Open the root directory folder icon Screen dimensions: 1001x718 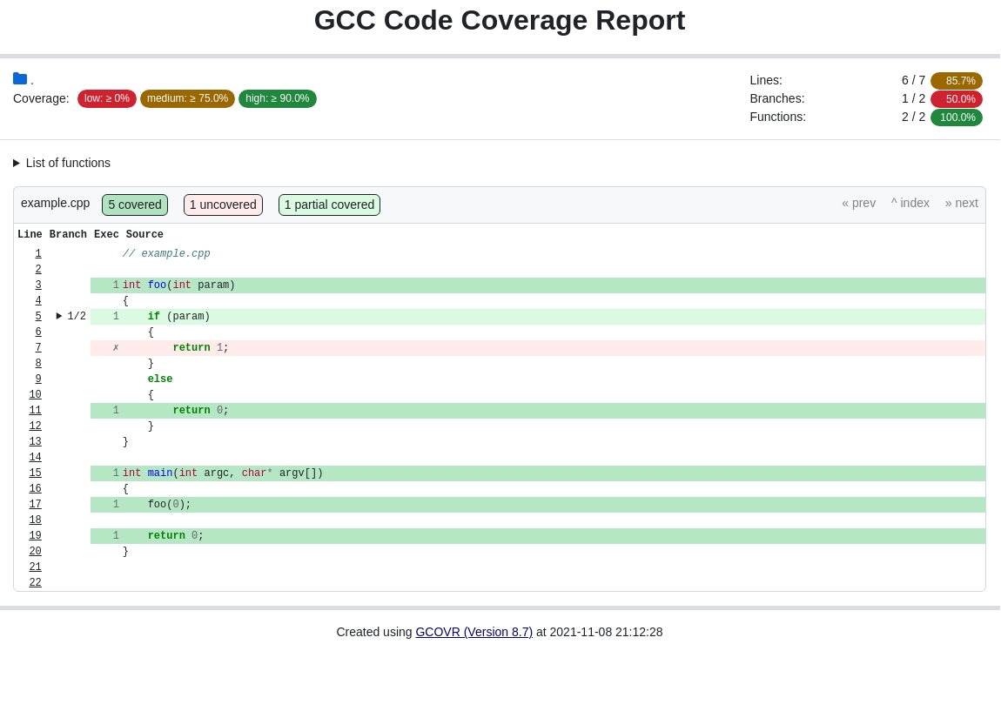pos(20,78)
